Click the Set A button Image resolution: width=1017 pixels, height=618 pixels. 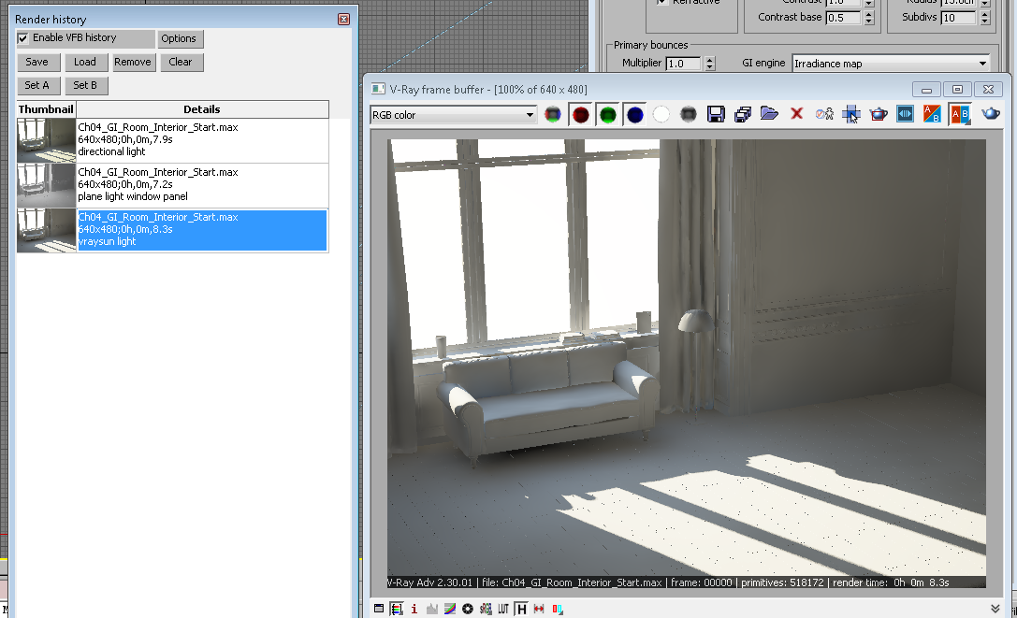pyautogui.click(x=37, y=85)
